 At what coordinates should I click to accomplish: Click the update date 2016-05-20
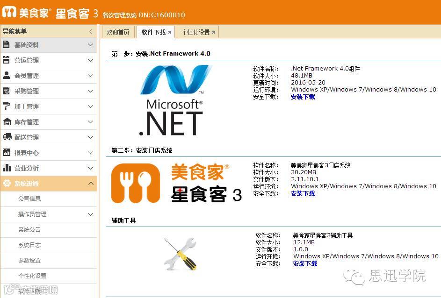click(308, 83)
